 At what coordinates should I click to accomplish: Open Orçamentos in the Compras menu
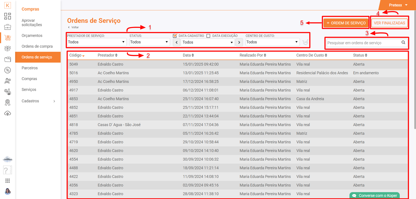coord(32,35)
